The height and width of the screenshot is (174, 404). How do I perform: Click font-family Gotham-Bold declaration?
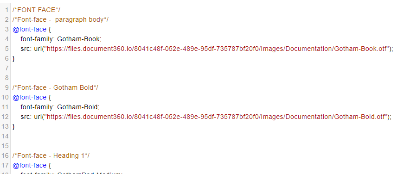click(60, 107)
